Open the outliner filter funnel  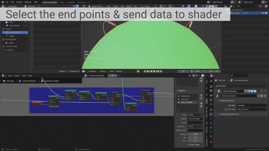pyautogui.click(x=260, y=6)
